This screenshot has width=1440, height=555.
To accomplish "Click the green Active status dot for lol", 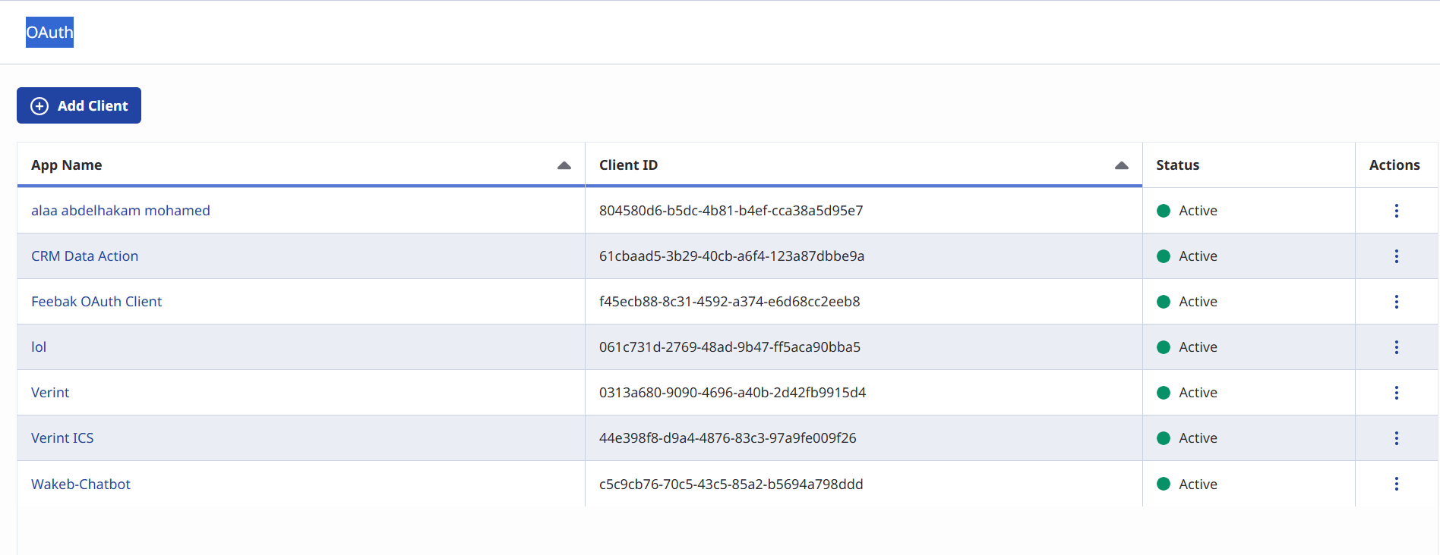I will 1163,347.
